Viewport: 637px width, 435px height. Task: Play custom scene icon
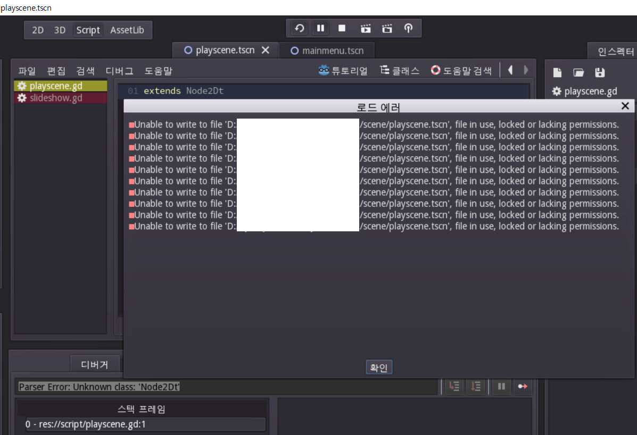[387, 28]
